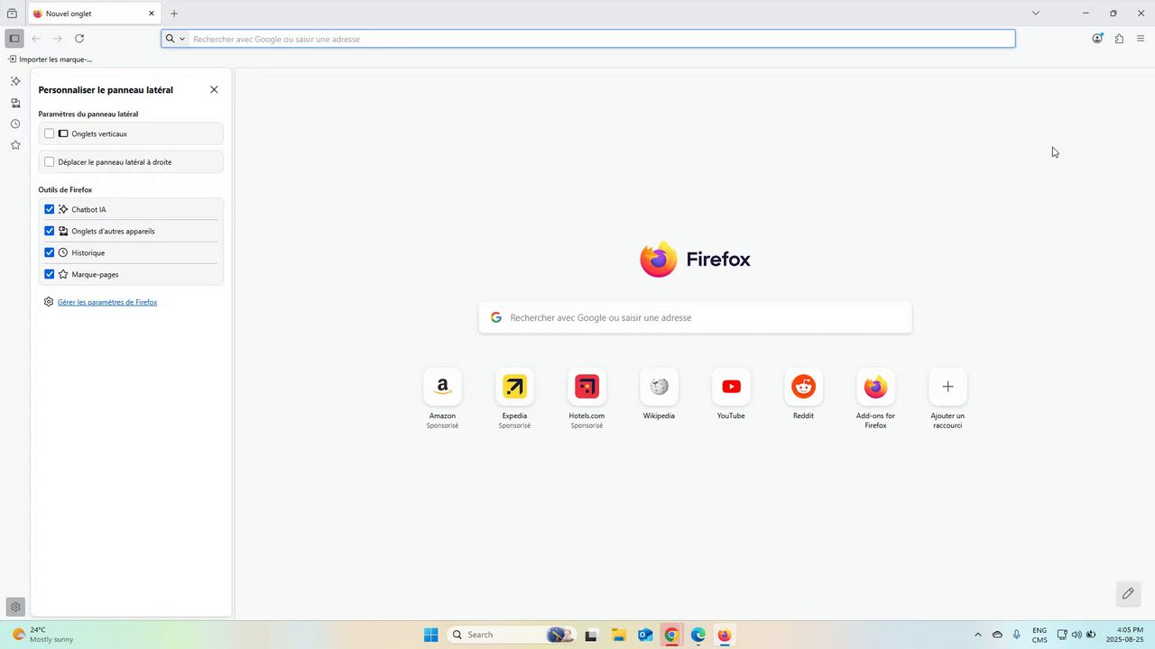The image size is (1155, 649).
Task: Close the Nouvel onglet tab
Action: 152,14
